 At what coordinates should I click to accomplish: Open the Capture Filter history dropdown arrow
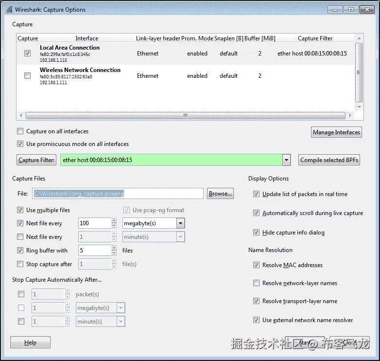(286, 160)
